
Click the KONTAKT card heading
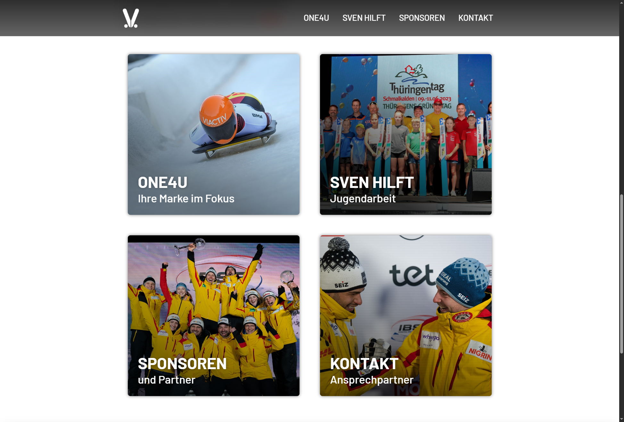tap(364, 364)
